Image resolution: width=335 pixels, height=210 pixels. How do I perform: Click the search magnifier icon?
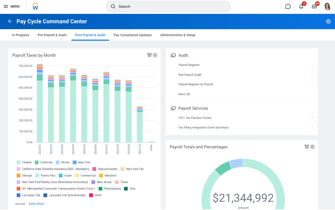[113, 6]
